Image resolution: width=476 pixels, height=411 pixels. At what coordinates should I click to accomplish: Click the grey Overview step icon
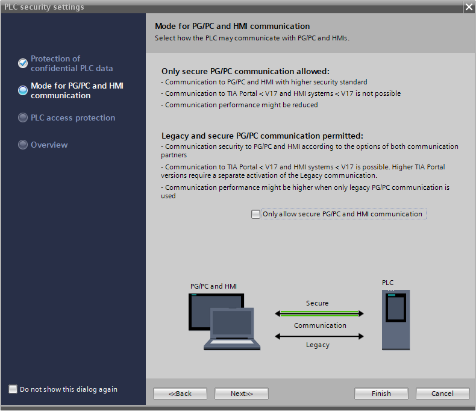tap(23, 145)
